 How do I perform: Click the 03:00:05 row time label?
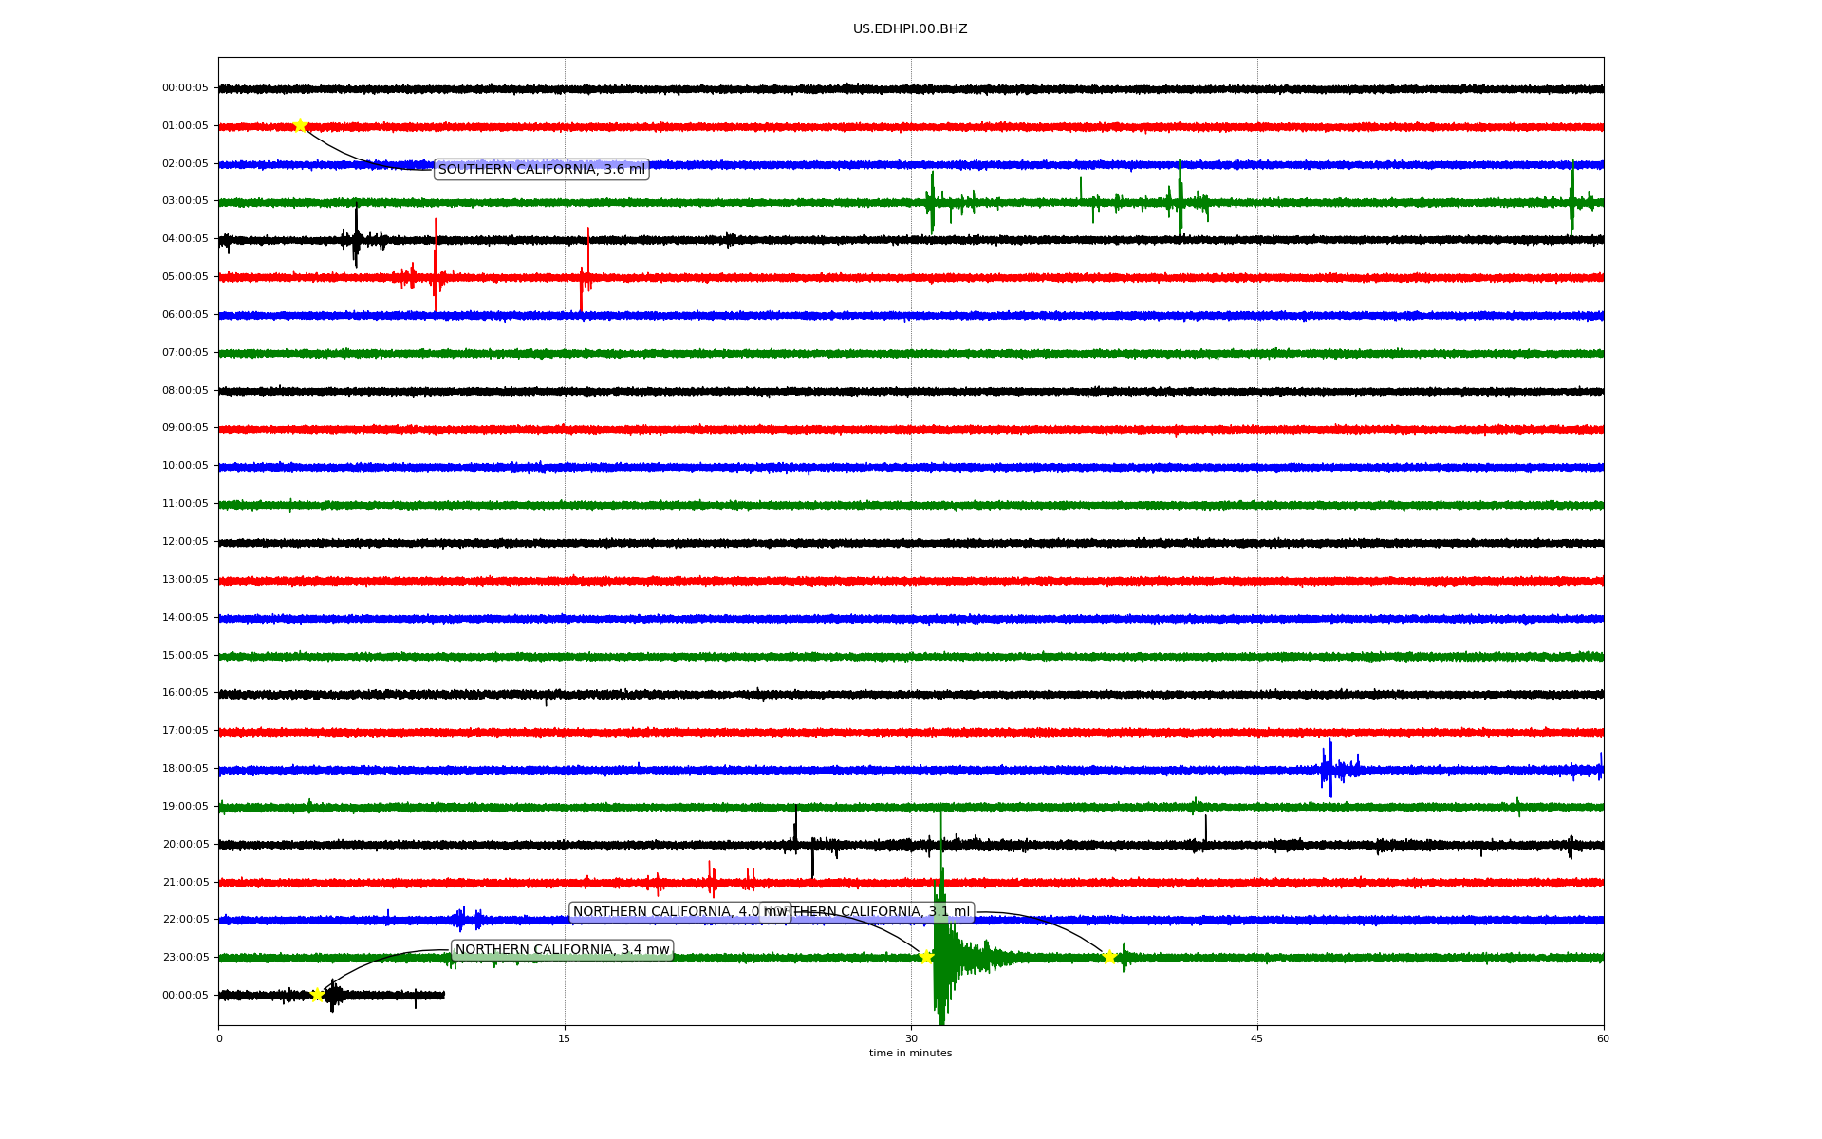click(185, 201)
